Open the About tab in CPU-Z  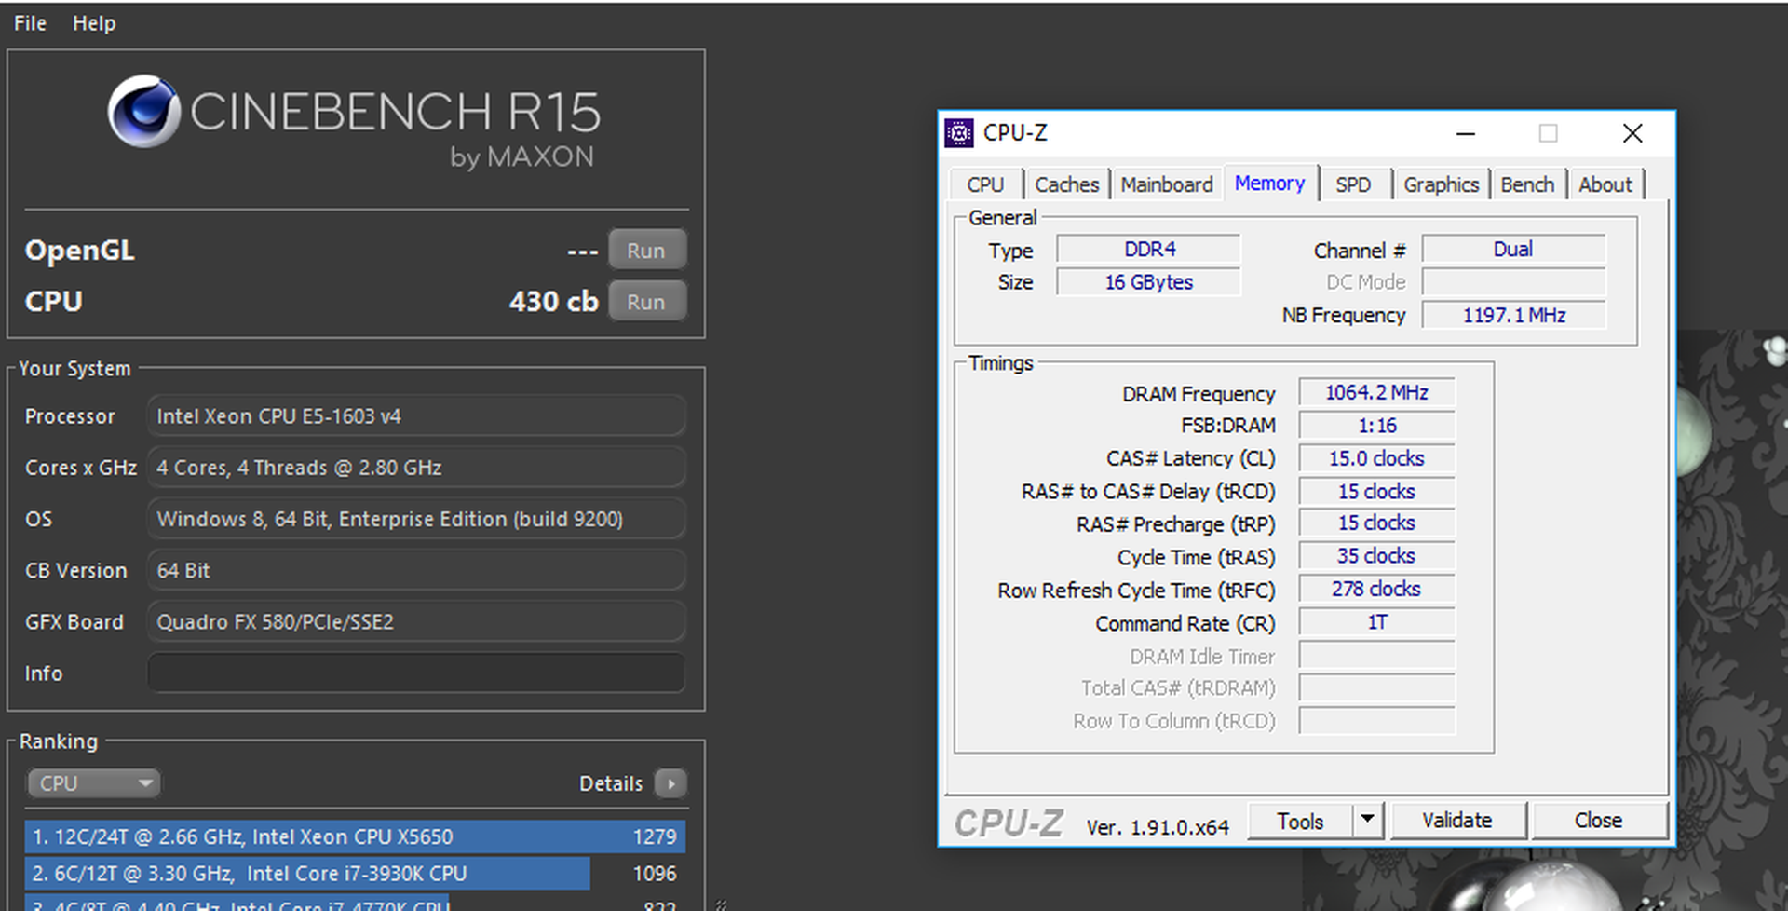click(x=1605, y=184)
